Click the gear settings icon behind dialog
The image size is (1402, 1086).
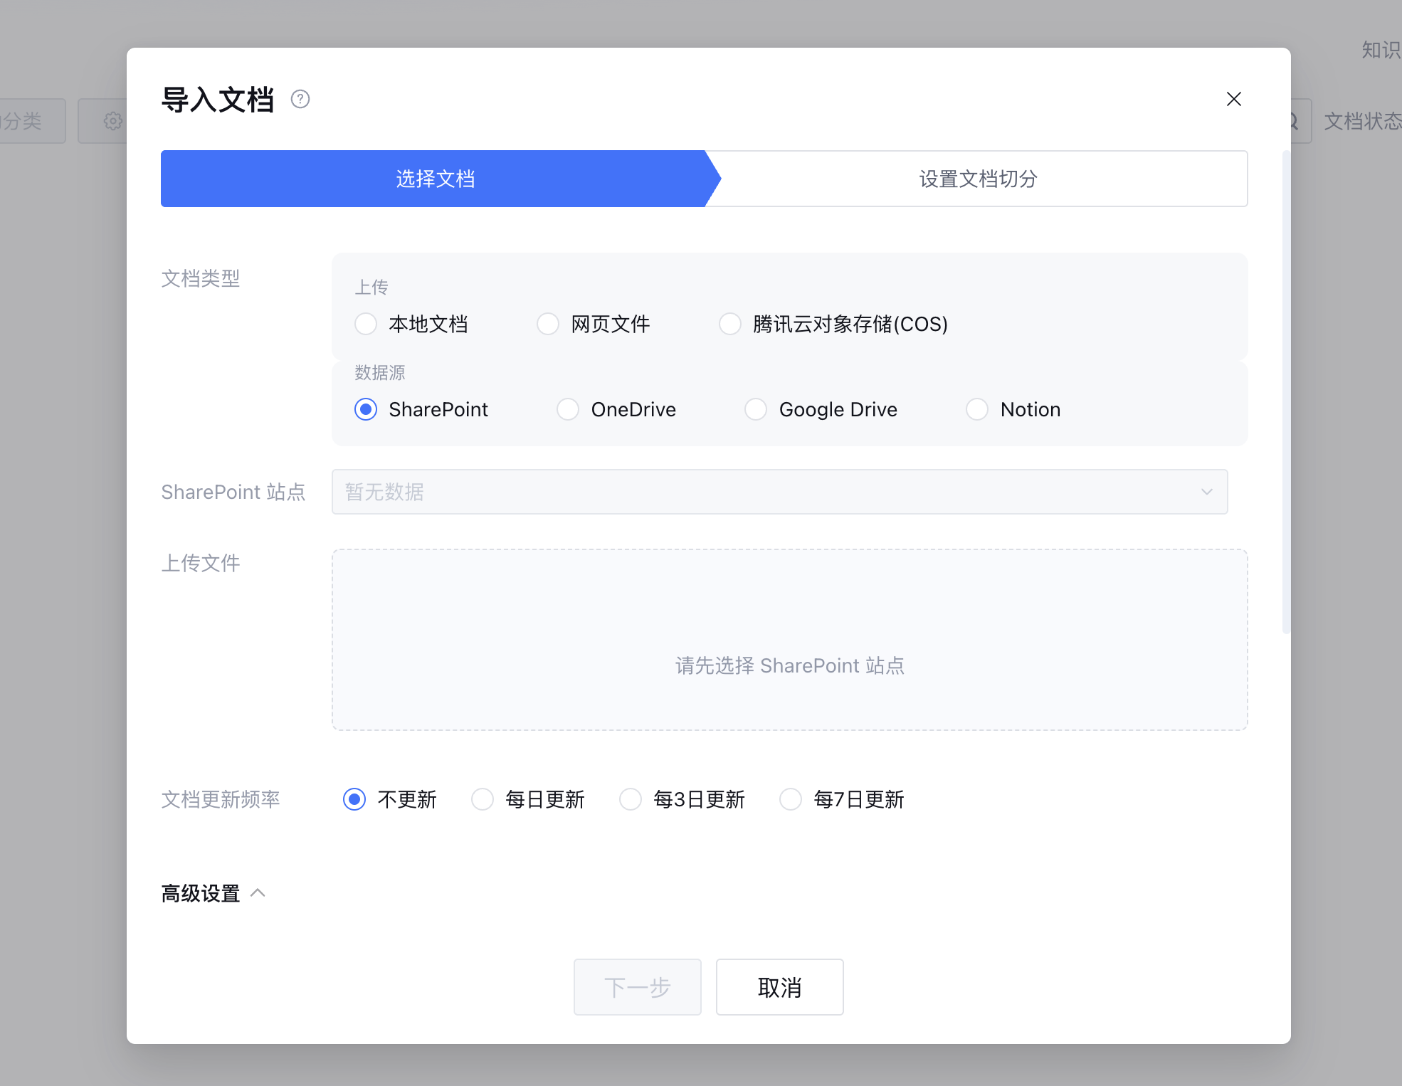[x=112, y=121]
